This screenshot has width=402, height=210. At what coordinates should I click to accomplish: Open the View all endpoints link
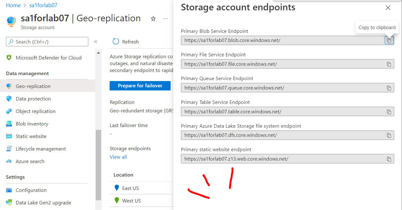click(118, 157)
